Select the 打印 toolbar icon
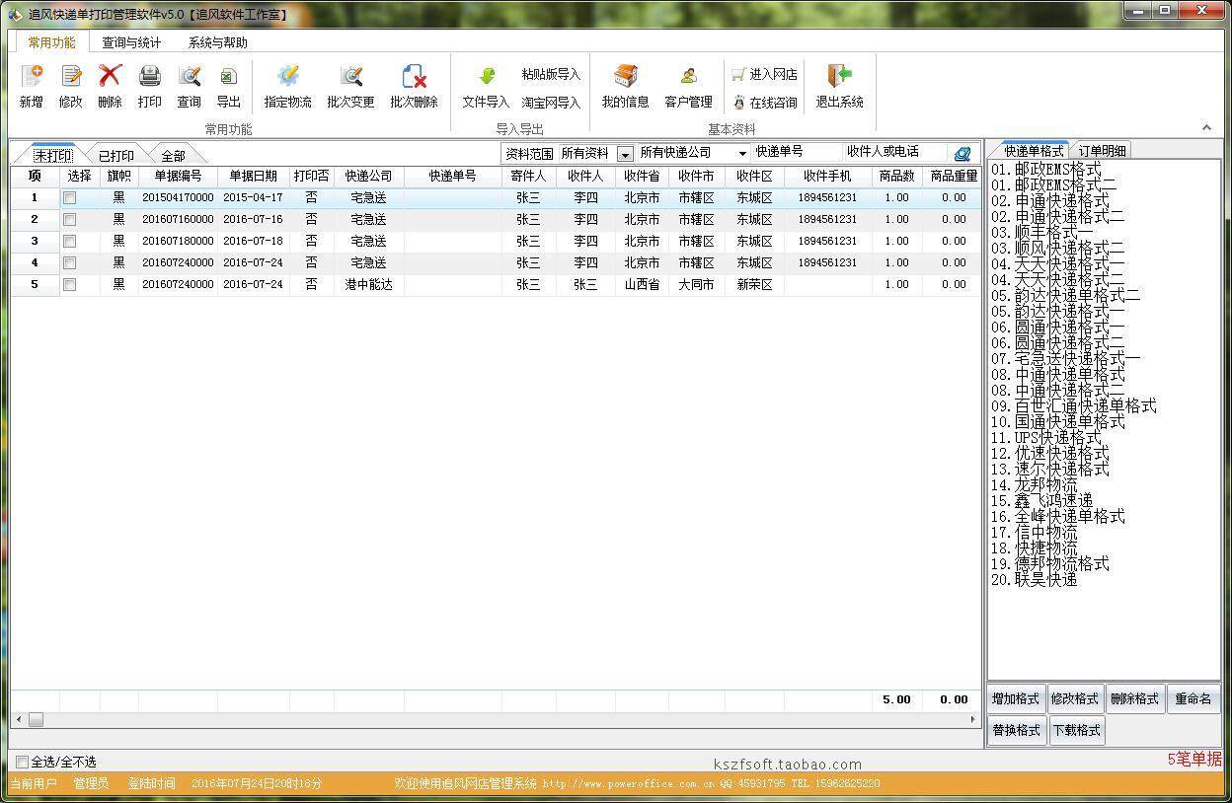The height and width of the screenshot is (803, 1232). click(149, 85)
